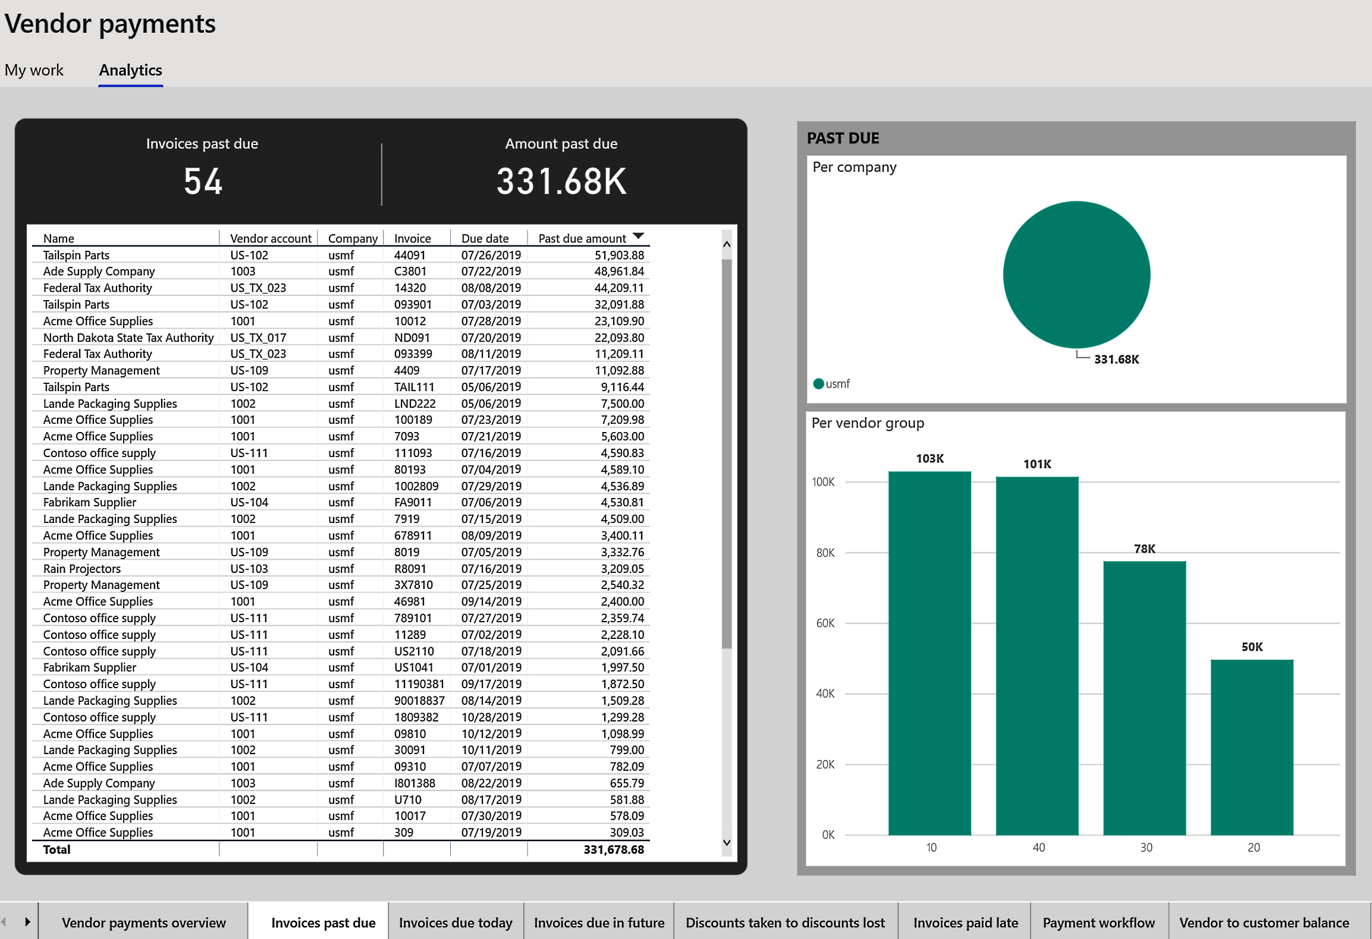Viewport: 1372px width, 939px height.
Task: Click the table scroll up arrow
Action: [726, 244]
